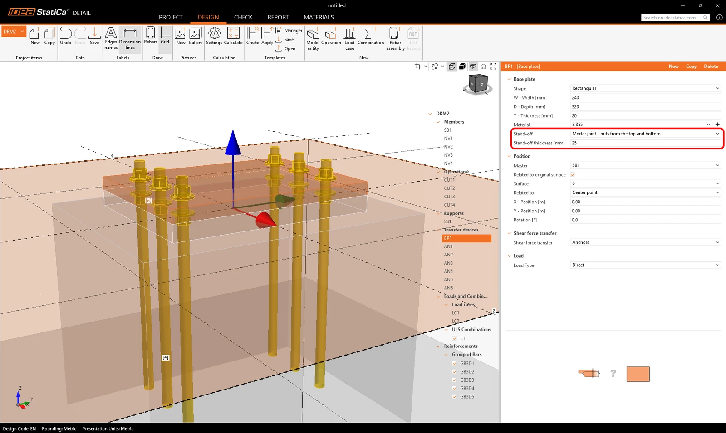The width and height of the screenshot is (726, 433).
Task: Open the Master SB1 dropdown
Action: tap(645, 165)
